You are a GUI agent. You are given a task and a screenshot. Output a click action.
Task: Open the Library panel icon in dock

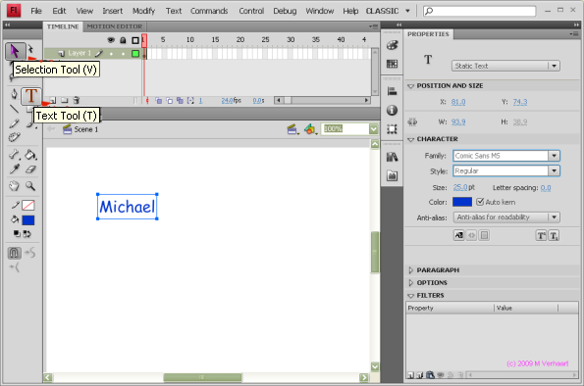(x=392, y=157)
